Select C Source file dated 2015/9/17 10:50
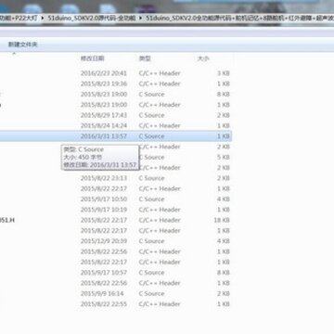334x334 pixels. 116,199
